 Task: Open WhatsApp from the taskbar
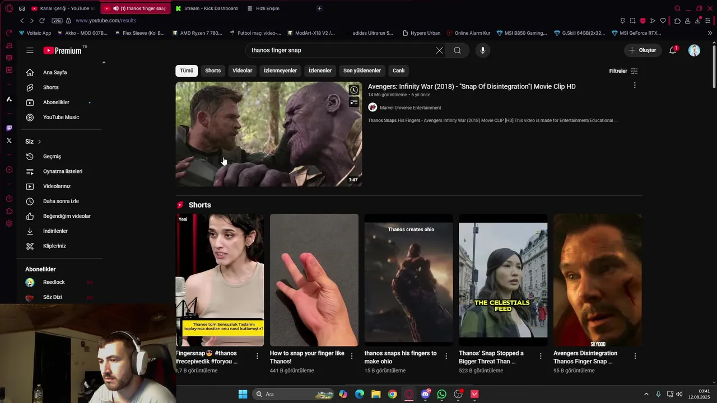442,394
